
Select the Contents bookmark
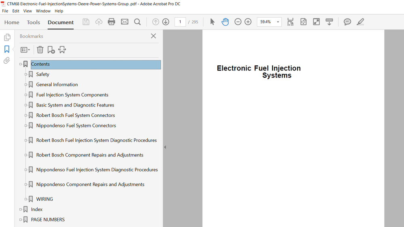pos(96,65)
